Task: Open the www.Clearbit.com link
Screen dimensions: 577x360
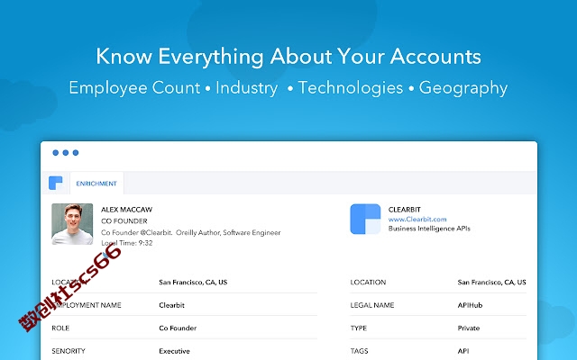Action: pyautogui.click(x=417, y=220)
